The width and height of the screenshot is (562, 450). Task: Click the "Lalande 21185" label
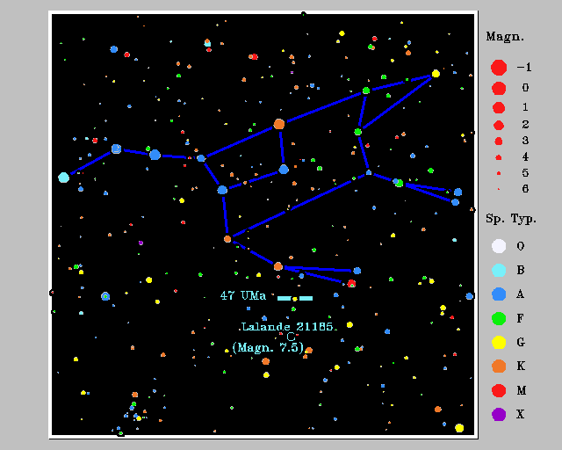(287, 327)
